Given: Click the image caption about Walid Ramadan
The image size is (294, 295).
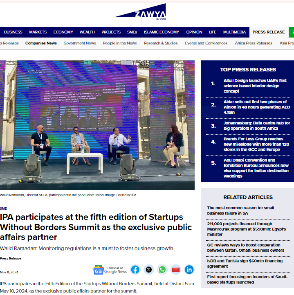Looking at the screenshot, I should coord(68,195).
